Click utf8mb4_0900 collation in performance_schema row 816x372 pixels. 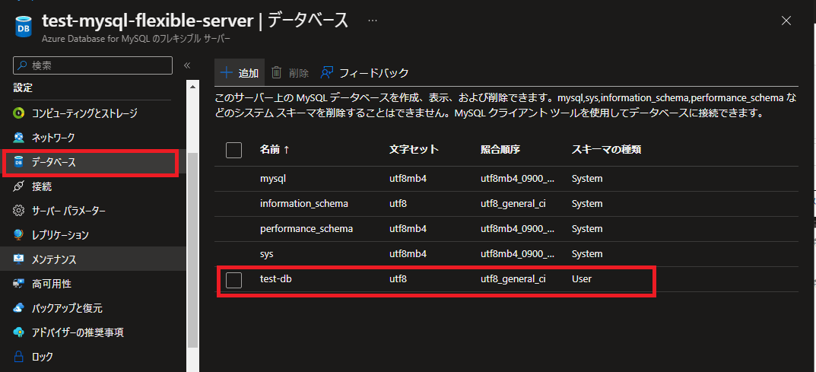point(517,228)
